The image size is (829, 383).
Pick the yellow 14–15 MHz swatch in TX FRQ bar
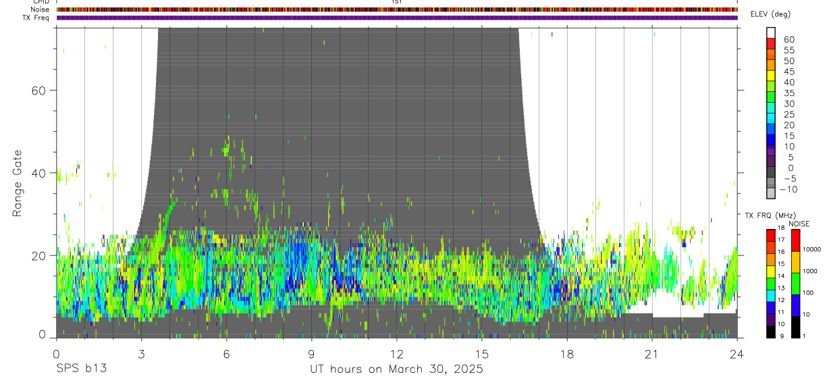click(771, 272)
